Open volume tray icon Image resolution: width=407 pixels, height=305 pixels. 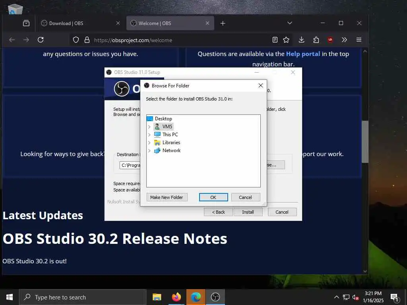point(355,297)
